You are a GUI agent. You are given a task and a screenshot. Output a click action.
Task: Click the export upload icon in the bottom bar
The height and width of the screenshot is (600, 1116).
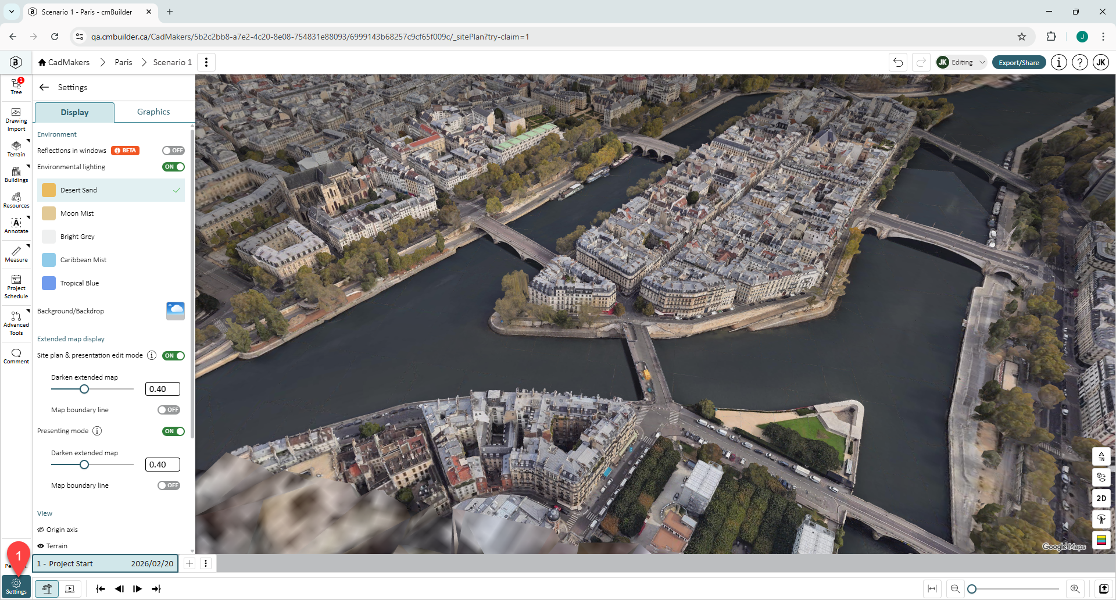click(x=1103, y=589)
